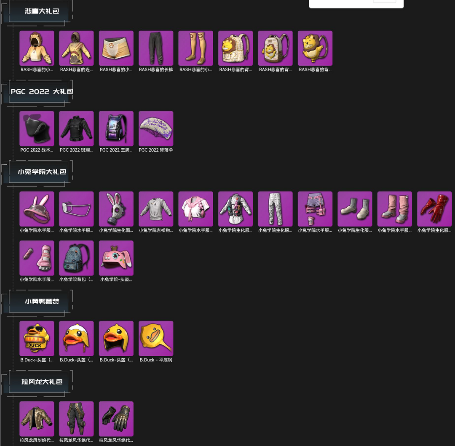The height and width of the screenshot is (446, 455).
Task: Select the RASH lion hoodie item
Action: (x=37, y=48)
